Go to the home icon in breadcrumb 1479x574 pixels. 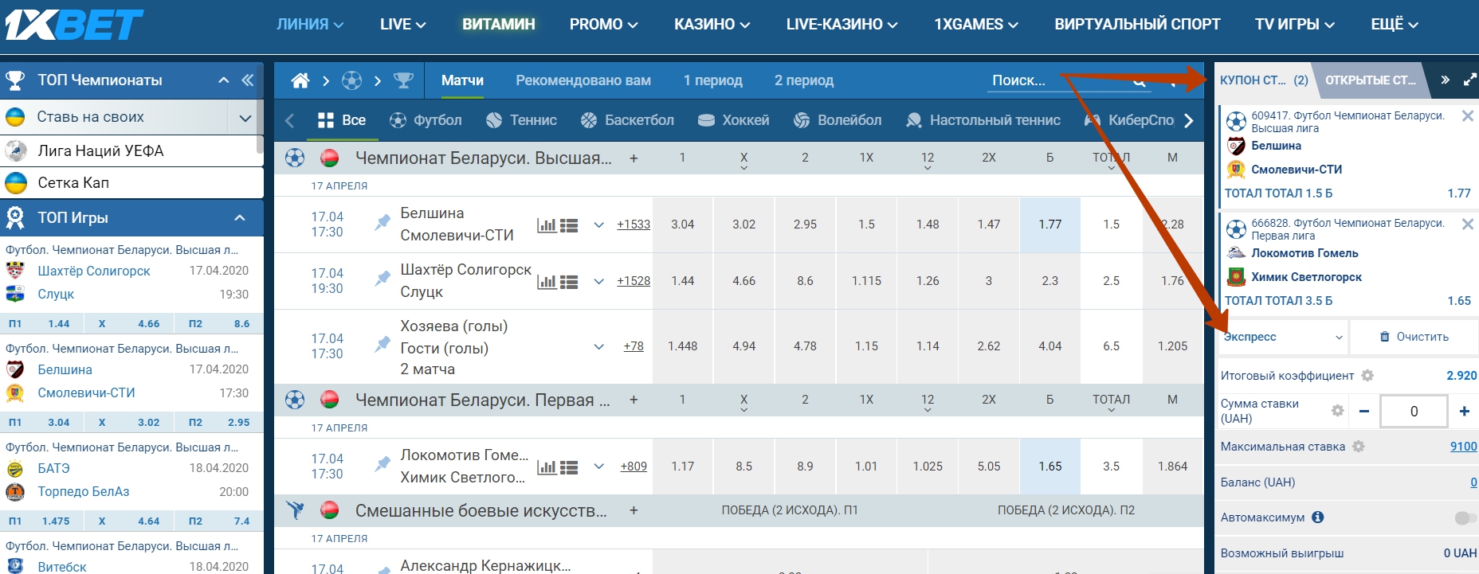[x=300, y=80]
